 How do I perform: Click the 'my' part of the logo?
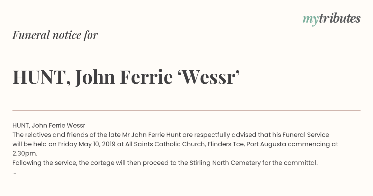click(x=310, y=20)
